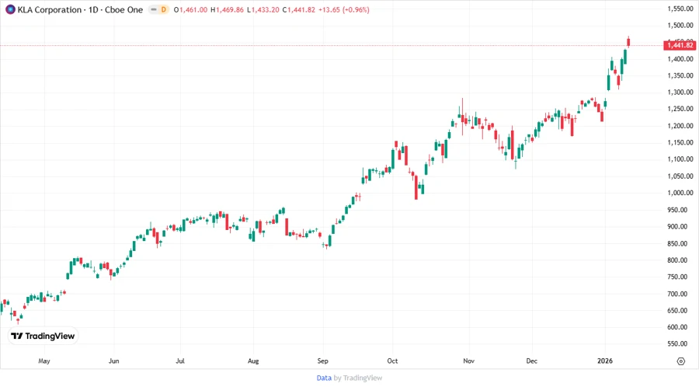Click the Dec label on time axis
The image size is (699, 387).
[532, 361]
